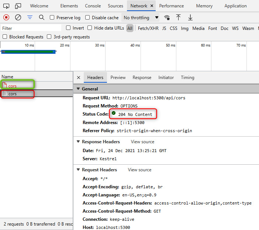The height and width of the screenshot is (230, 259).
Task: Tick Hide data URLs checkbox
Action: click(x=90, y=28)
